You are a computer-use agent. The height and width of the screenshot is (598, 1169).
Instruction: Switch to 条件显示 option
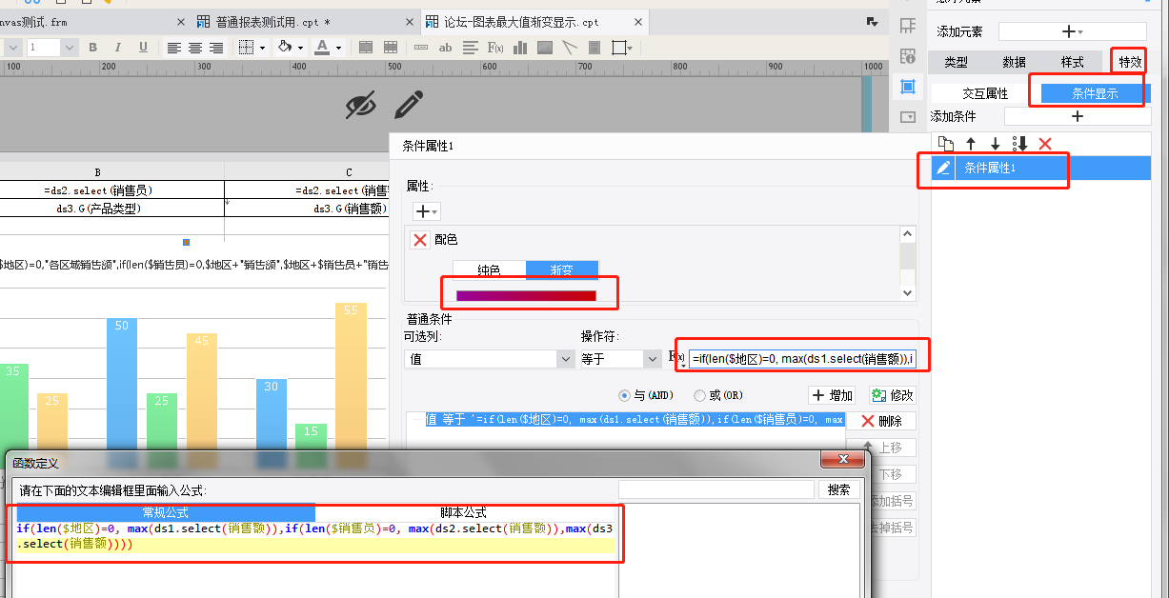point(1094,93)
